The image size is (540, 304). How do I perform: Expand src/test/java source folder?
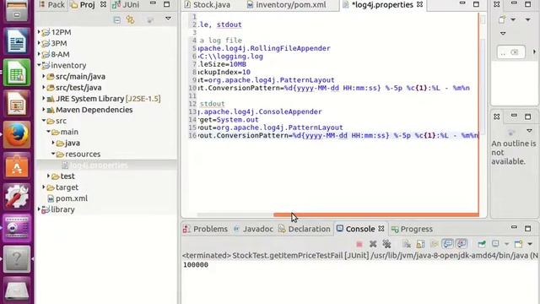[x=44, y=87]
